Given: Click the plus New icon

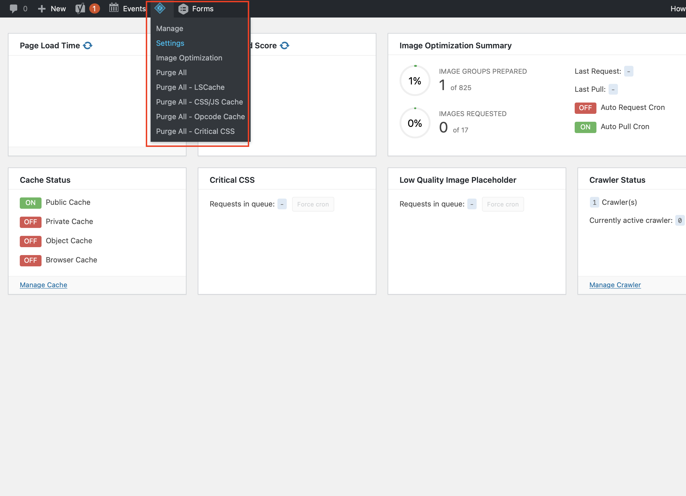Looking at the screenshot, I should [42, 9].
